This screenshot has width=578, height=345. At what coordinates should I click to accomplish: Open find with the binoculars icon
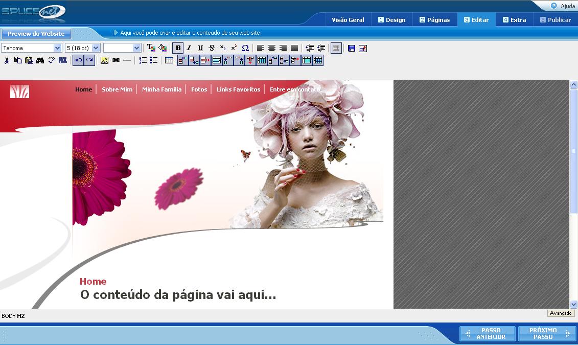[40, 60]
